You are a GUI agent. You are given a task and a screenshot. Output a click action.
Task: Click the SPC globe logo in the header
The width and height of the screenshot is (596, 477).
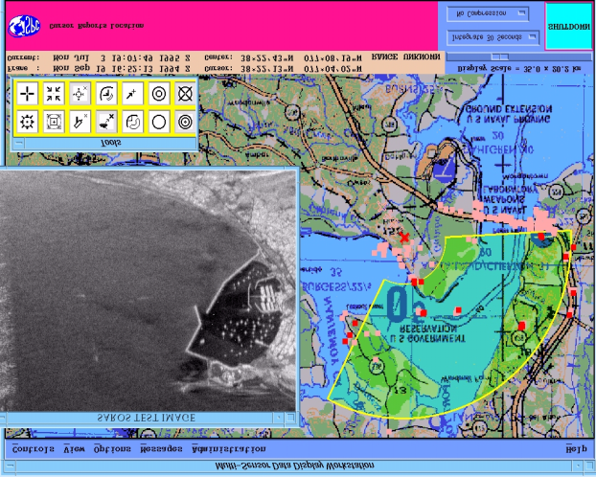pos(24,26)
